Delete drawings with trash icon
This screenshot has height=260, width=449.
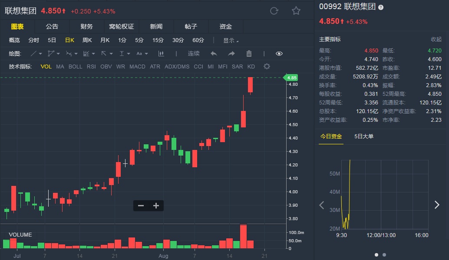[249, 54]
